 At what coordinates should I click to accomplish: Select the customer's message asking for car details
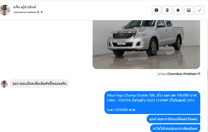tap(39, 83)
